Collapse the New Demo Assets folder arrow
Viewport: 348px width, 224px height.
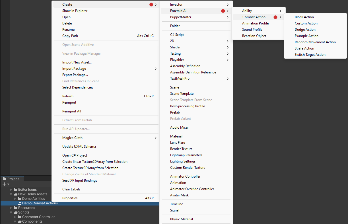click(x=11, y=194)
